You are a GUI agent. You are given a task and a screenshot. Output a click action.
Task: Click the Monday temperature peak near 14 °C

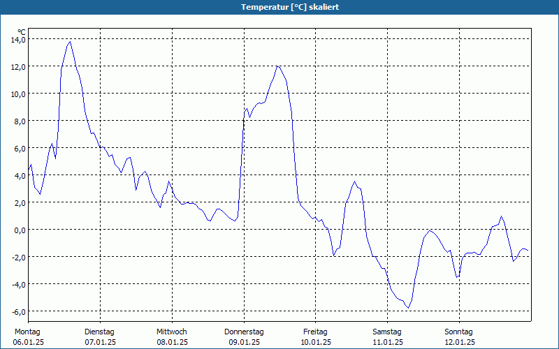pos(70,42)
